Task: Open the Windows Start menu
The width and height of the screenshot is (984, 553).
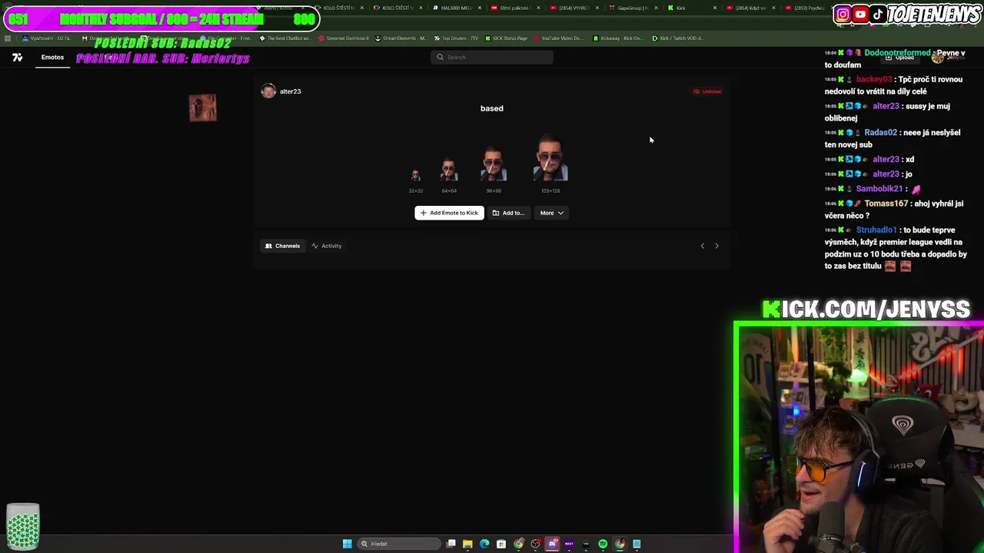Action: pos(347,544)
